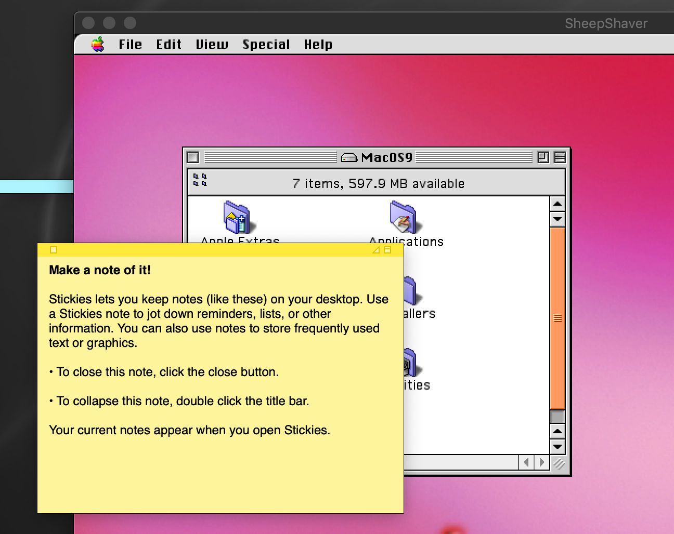Open the Edit menu
The width and height of the screenshot is (674, 534).
click(167, 44)
